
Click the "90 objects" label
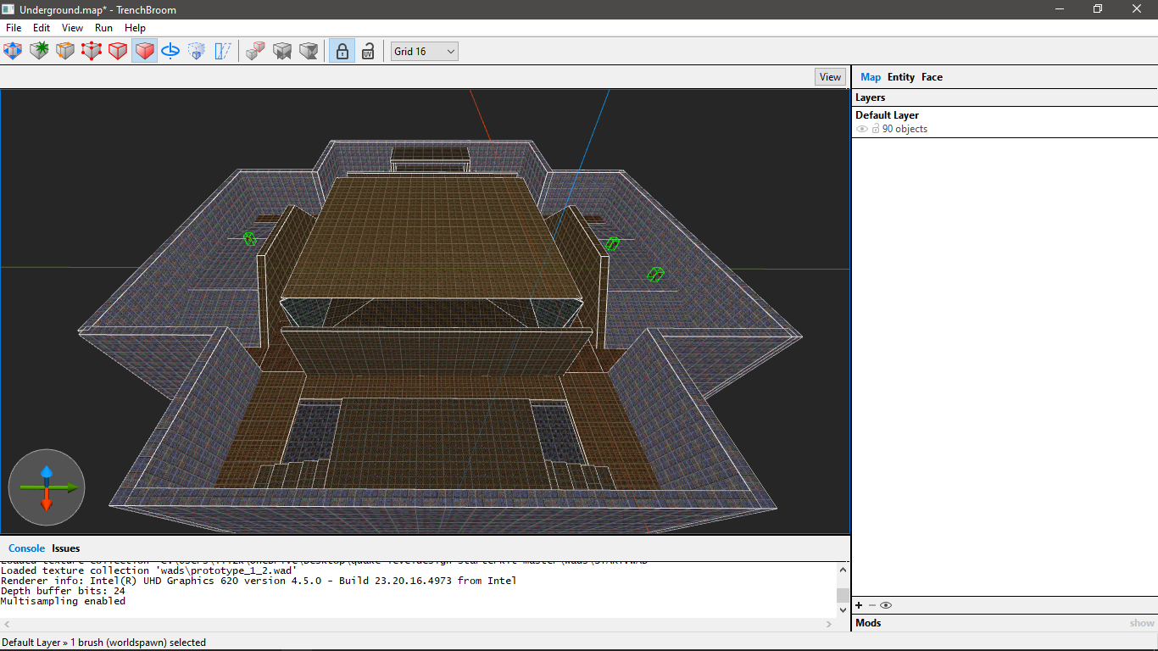pos(905,129)
